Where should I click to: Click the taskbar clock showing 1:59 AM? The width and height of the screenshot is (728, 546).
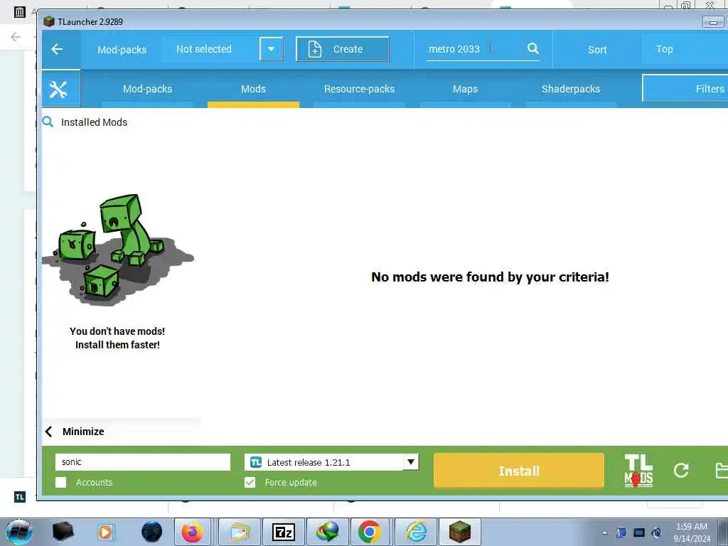tap(692, 532)
